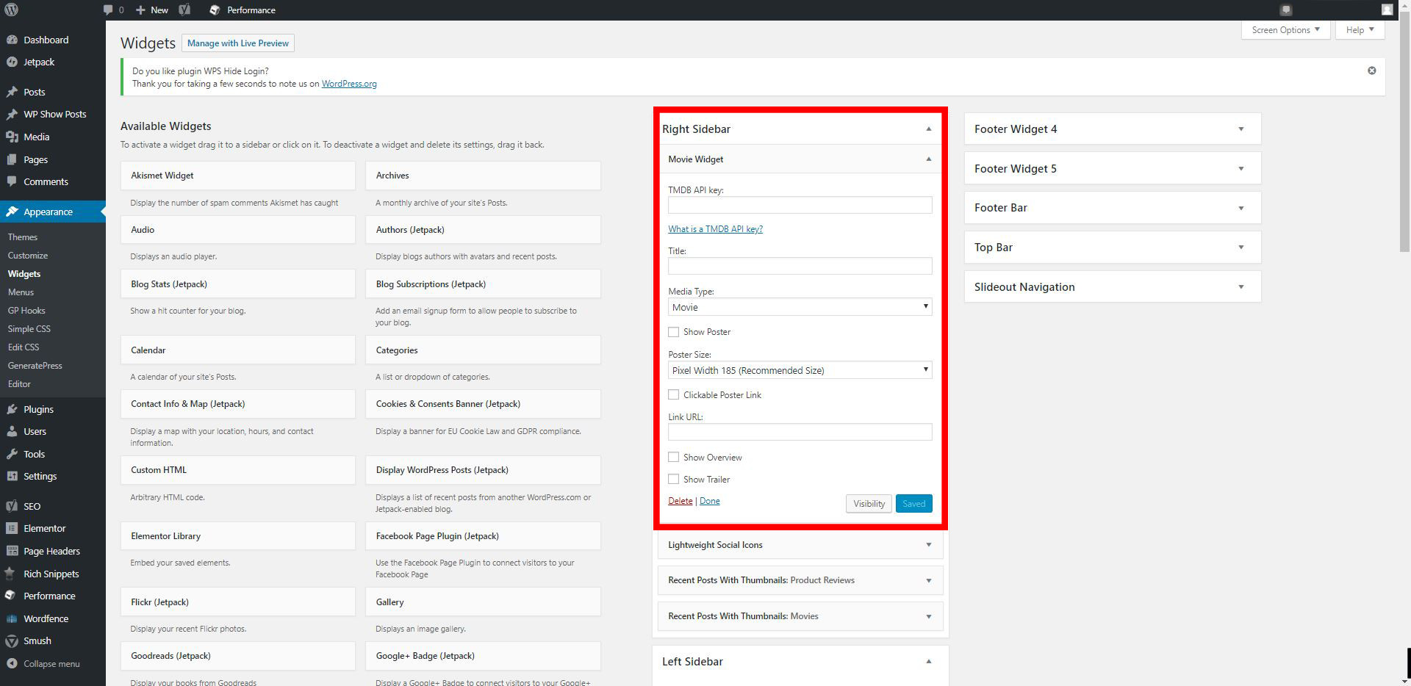Open the Themes submenu item
The height and width of the screenshot is (686, 1411).
(x=23, y=237)
